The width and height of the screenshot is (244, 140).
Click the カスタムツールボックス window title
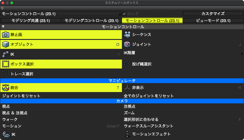pyautogui.click(x=122, y=3)
